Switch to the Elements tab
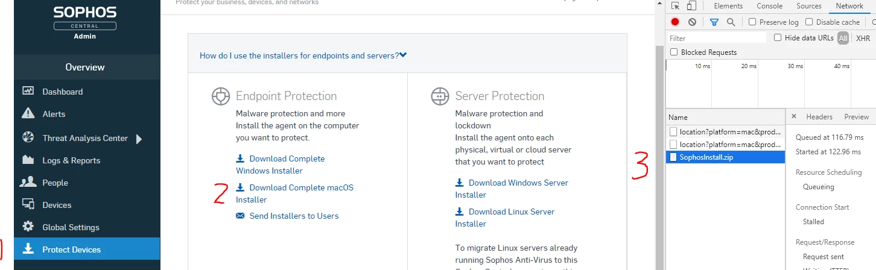This screenshot has height=270, width=876. (728, 6)
